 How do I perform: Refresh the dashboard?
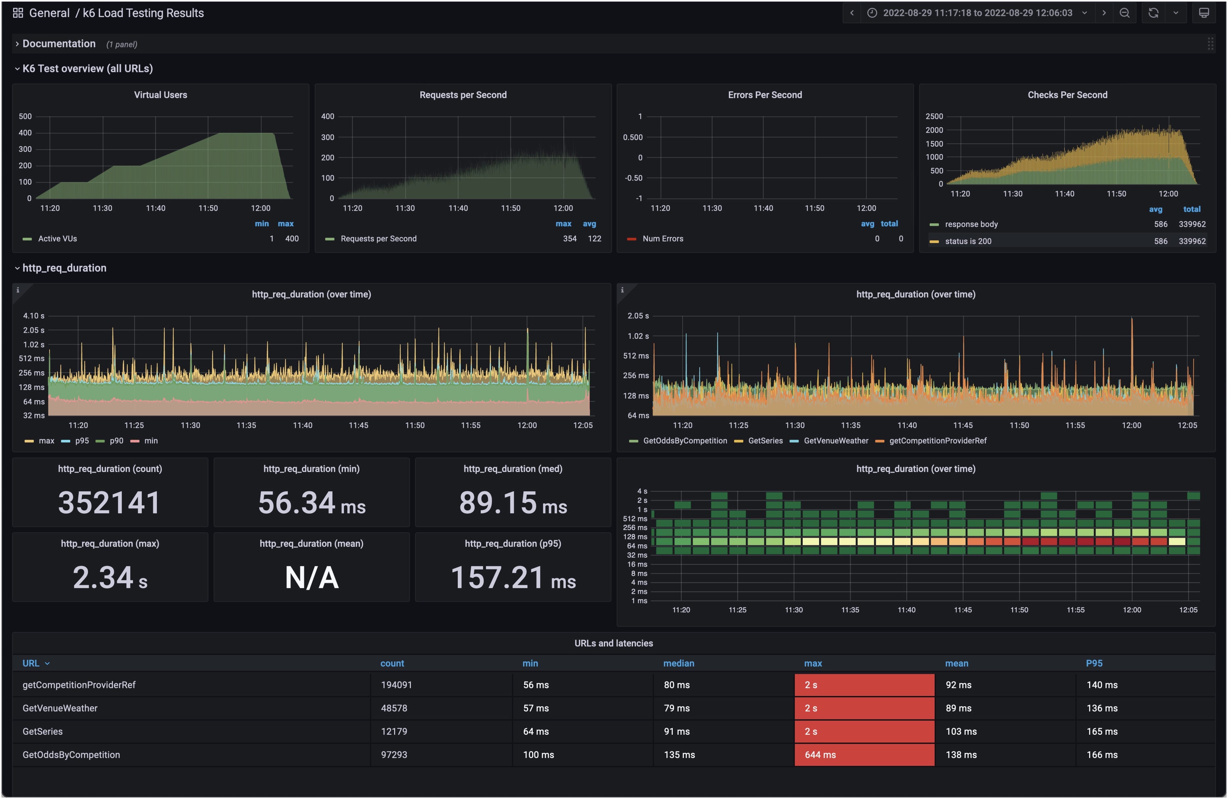pos(1153,13)
